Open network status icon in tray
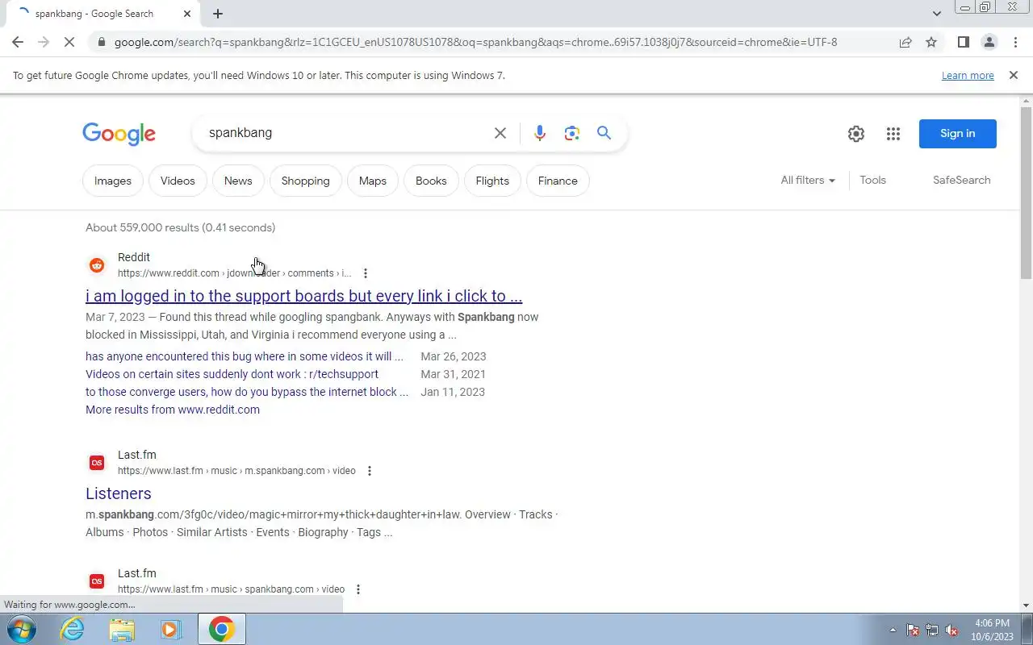Screen dimensions: 1033x645 click(x=932, y=630)
